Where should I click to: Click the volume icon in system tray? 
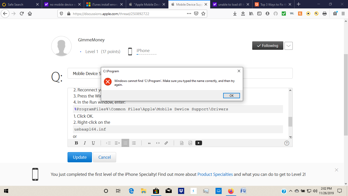coord(315,191)
